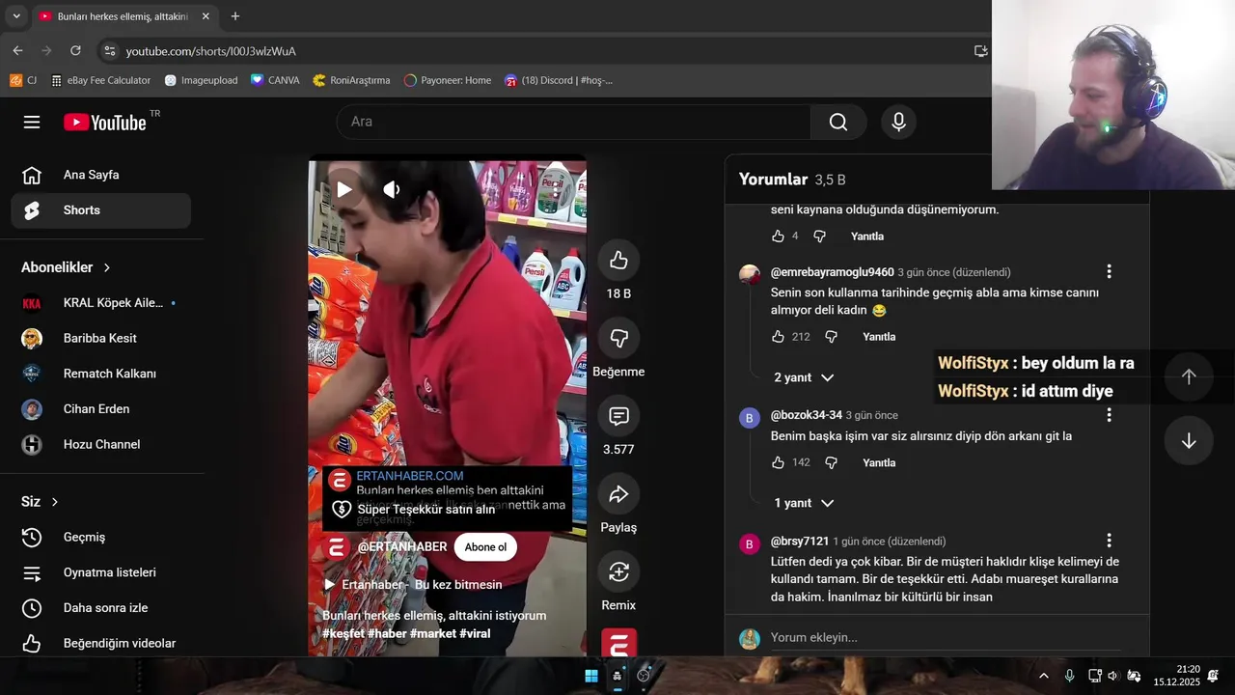
Task: Focus the Ara search field
Action: (x=574, y=122)
